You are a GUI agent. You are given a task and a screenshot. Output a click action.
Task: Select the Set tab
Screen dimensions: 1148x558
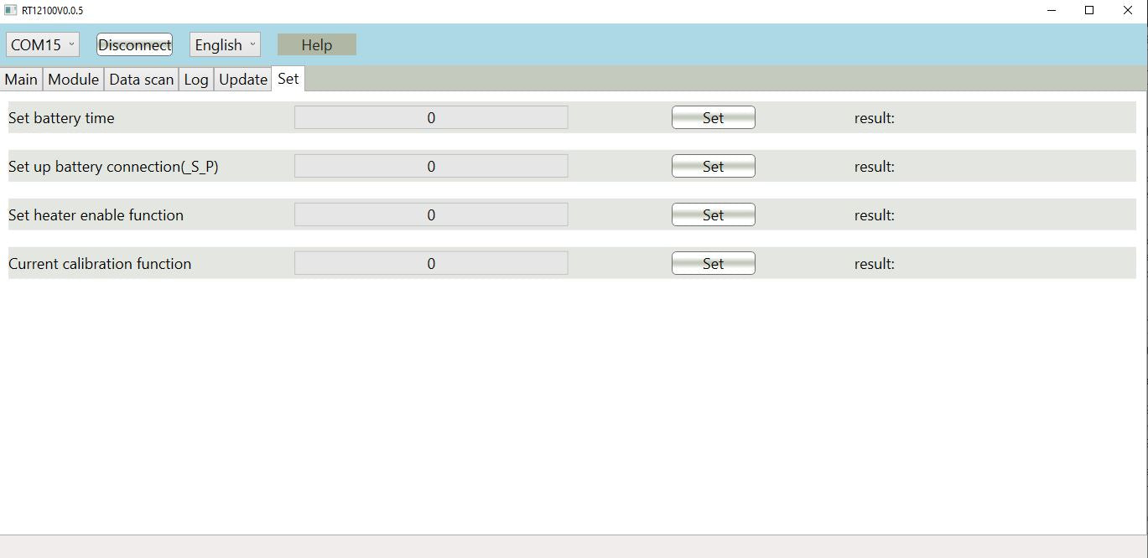[x=288, y=79]
